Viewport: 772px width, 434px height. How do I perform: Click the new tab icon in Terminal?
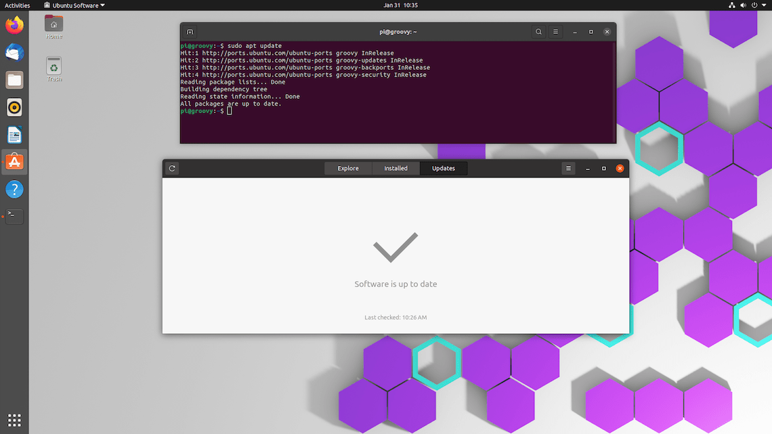pyautogui.click(x=190, y=32)
